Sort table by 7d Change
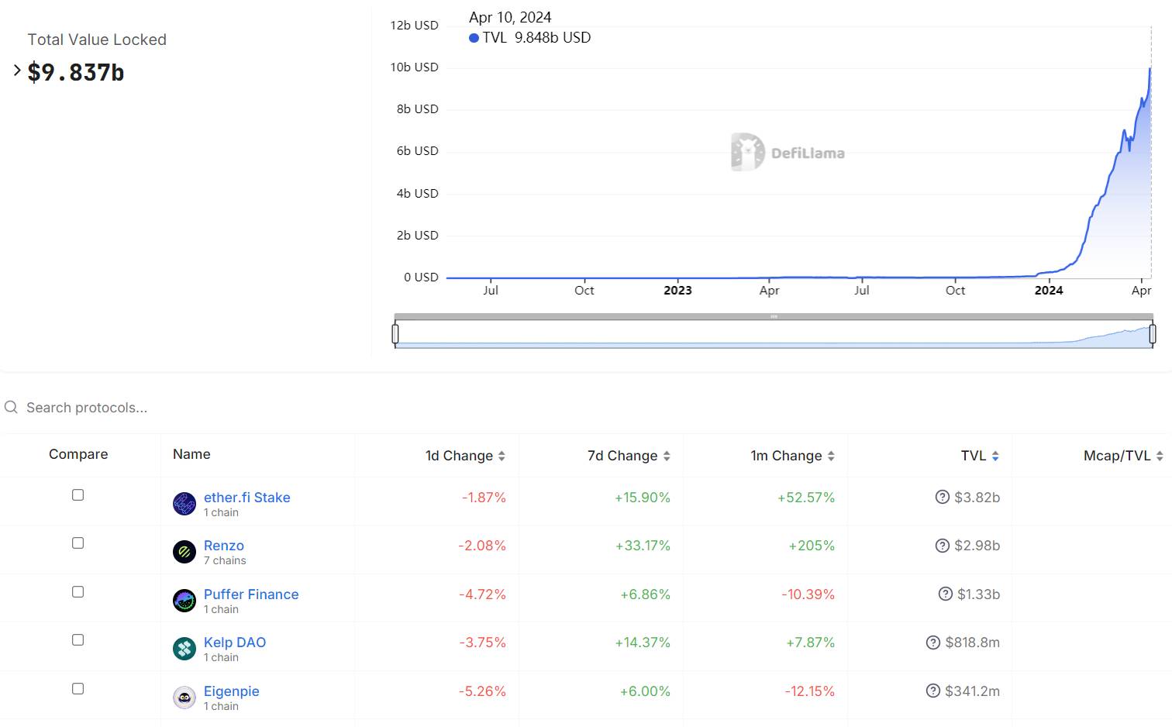This screenshot has height=727, width=1172. (x=629, y=456)
